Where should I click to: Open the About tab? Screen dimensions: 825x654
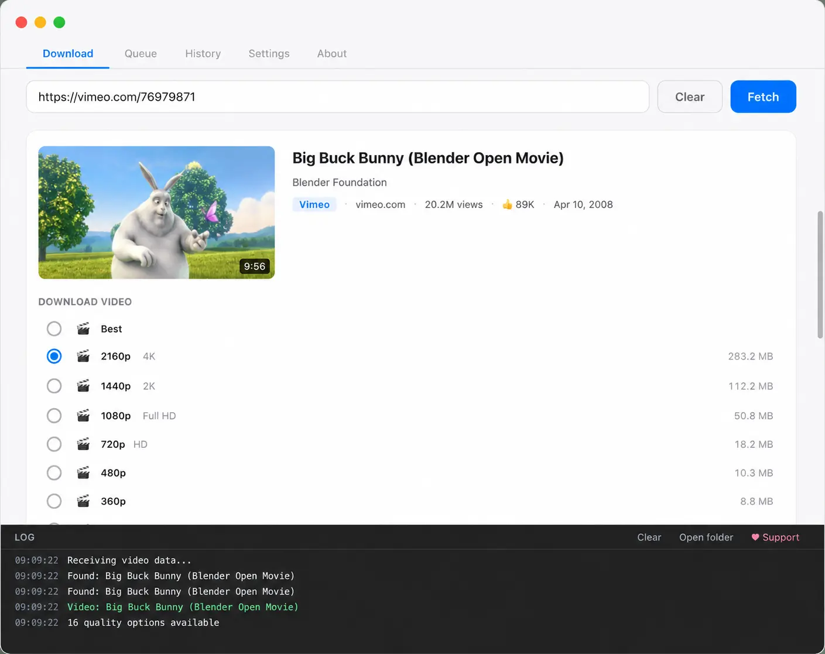coord(332,53)
